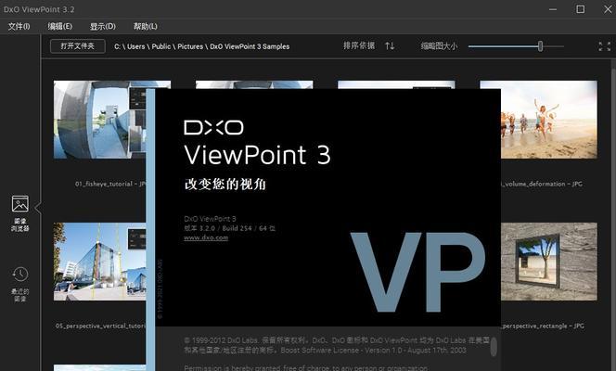Click the volume_deformation - JPG file name
616x371 pixels.
coord(542,184)
